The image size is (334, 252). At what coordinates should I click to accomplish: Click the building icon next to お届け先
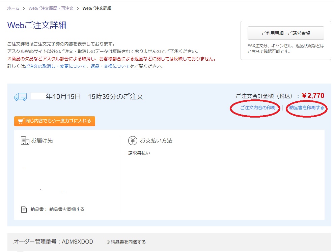click(x=25, y=140)
